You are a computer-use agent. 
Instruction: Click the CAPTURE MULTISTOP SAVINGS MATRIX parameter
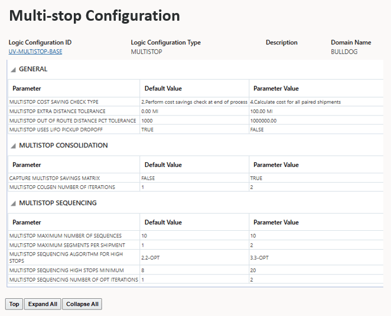click(x=55, y=178)
